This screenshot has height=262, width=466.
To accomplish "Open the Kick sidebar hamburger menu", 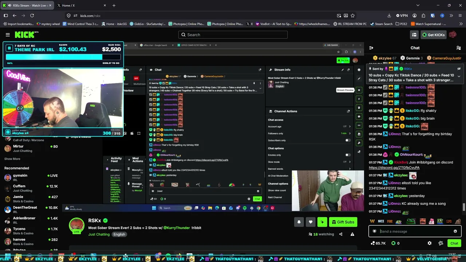I will click(8, 35).
